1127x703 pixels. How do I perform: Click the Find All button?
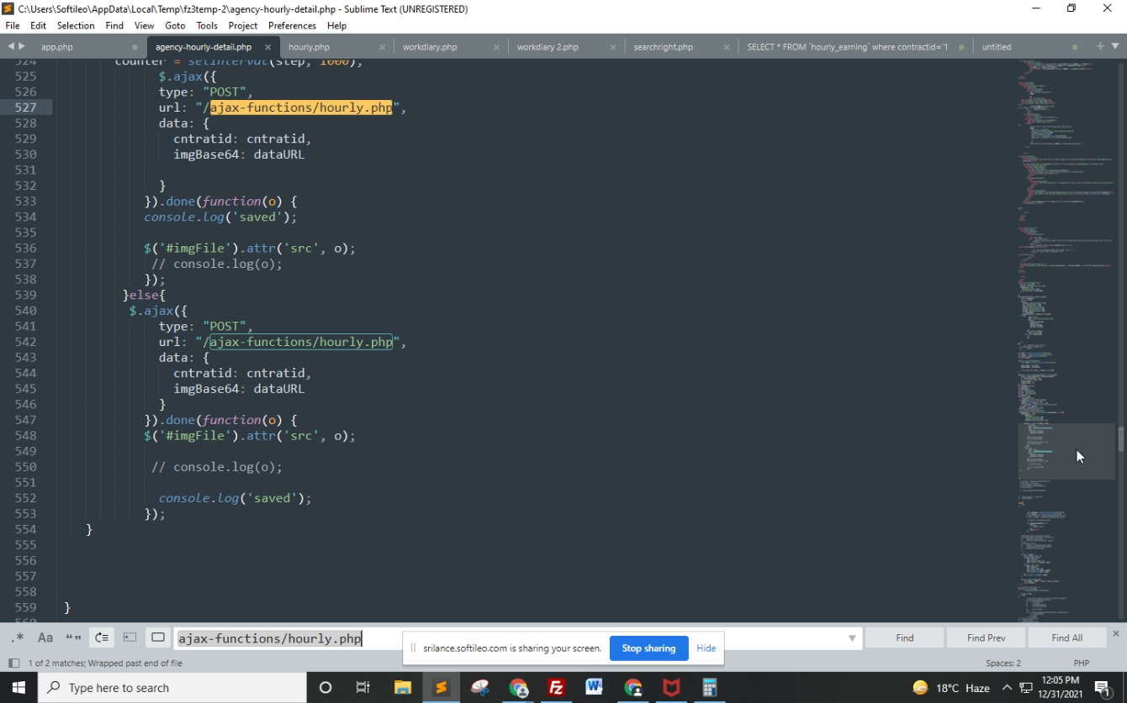point(1066,637)
